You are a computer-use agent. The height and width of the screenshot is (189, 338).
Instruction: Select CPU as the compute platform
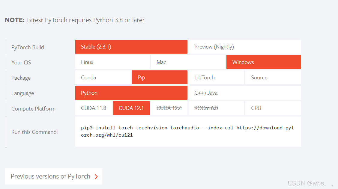[x=273, y=108]
